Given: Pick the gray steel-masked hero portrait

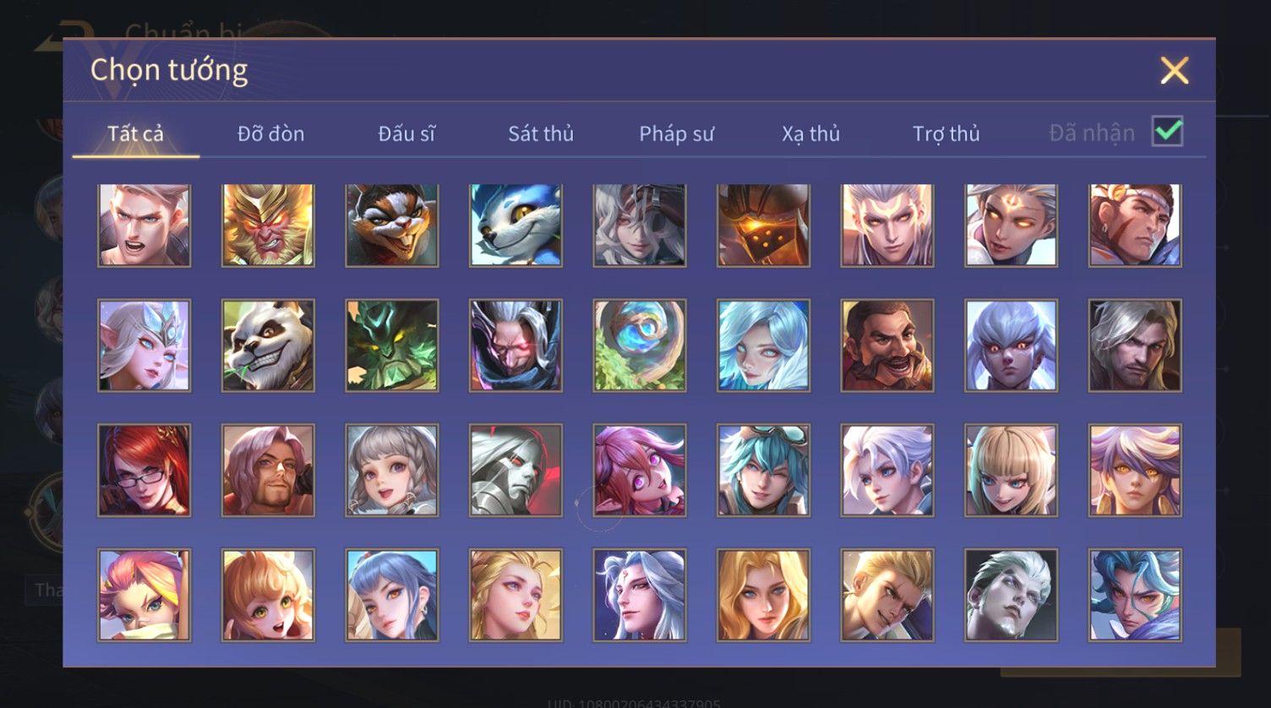Looking at the screenshot, I should click(515, 471).
